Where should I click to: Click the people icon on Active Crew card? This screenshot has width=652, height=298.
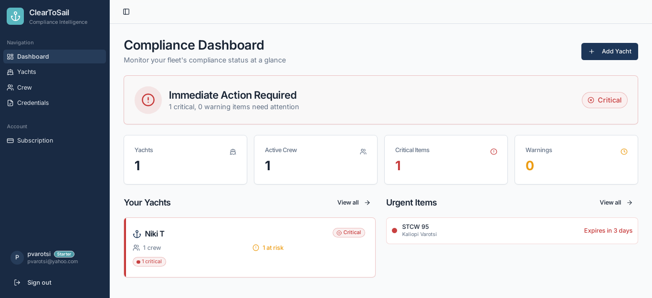coord(363,152)
